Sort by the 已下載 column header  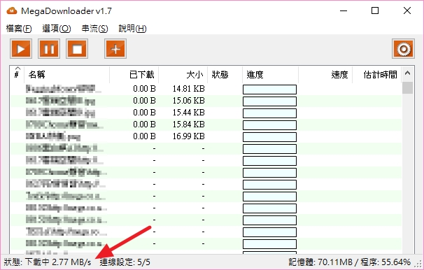pyautogui.click(x=134, y=74)
